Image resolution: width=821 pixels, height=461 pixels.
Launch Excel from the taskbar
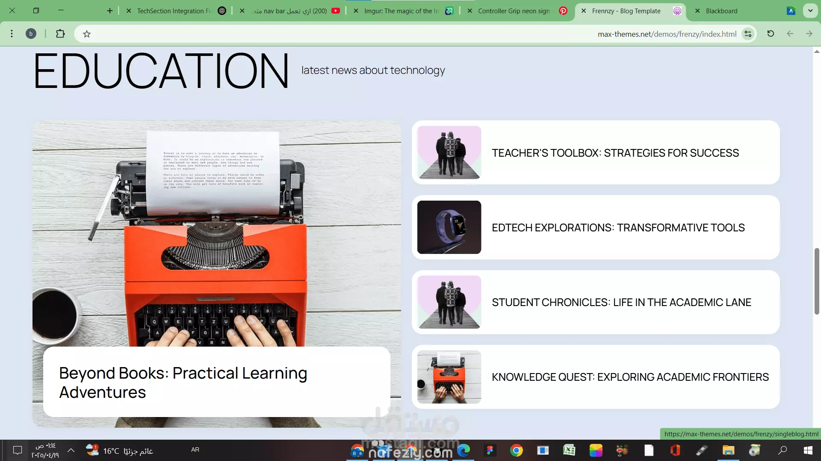pos(569,450)
